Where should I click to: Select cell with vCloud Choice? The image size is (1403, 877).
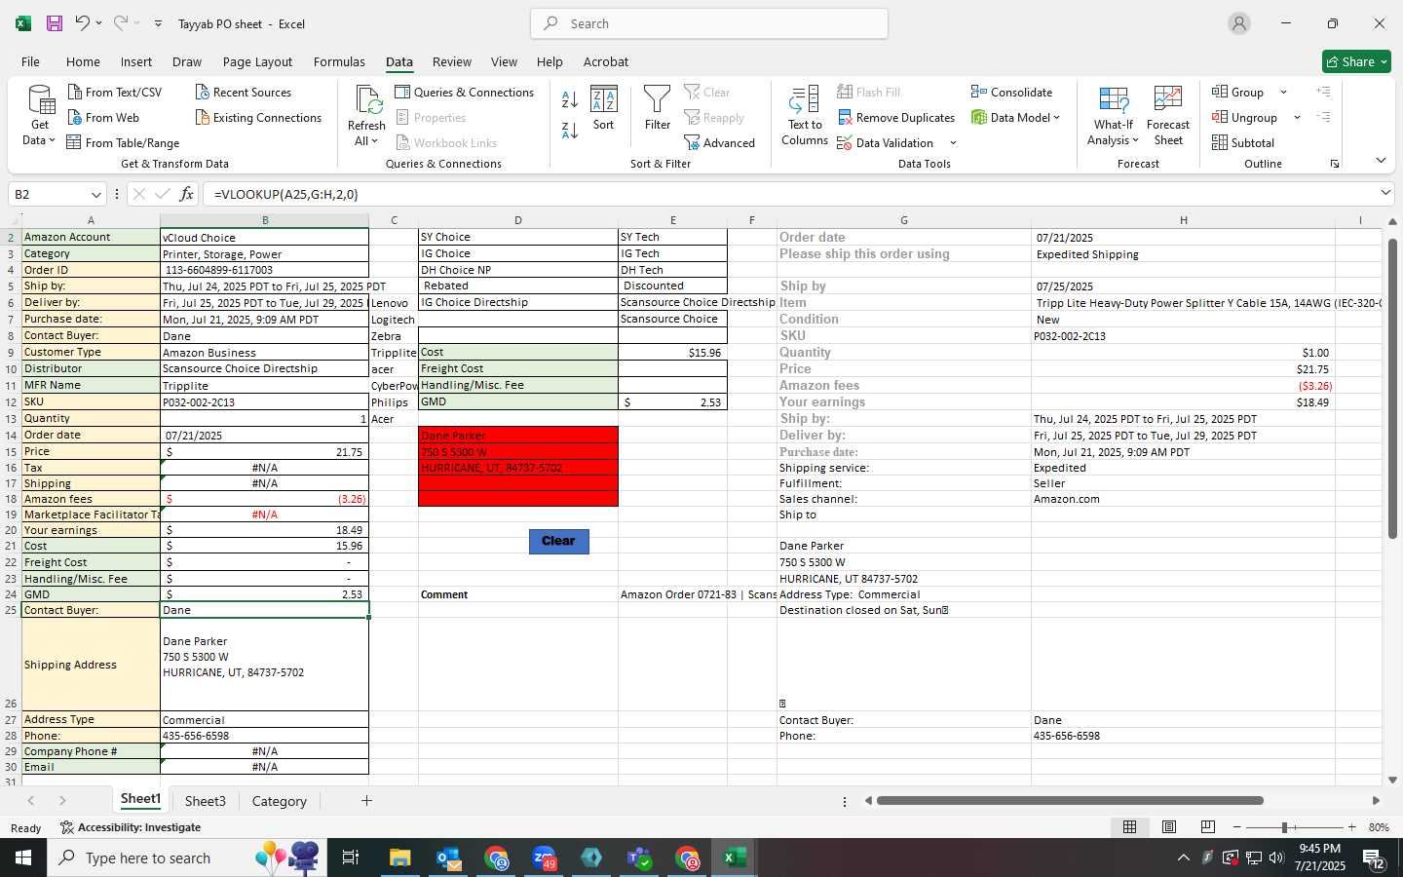(264, 237)
